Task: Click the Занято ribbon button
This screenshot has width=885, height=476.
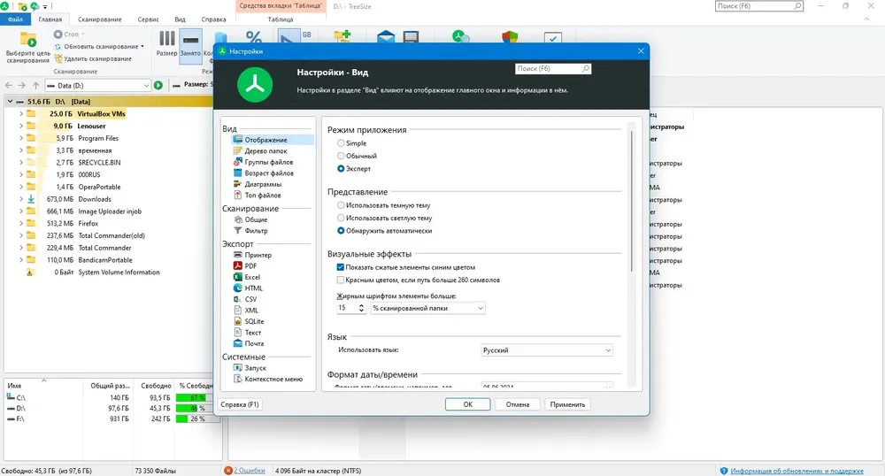Action: [x=190, y=44]
